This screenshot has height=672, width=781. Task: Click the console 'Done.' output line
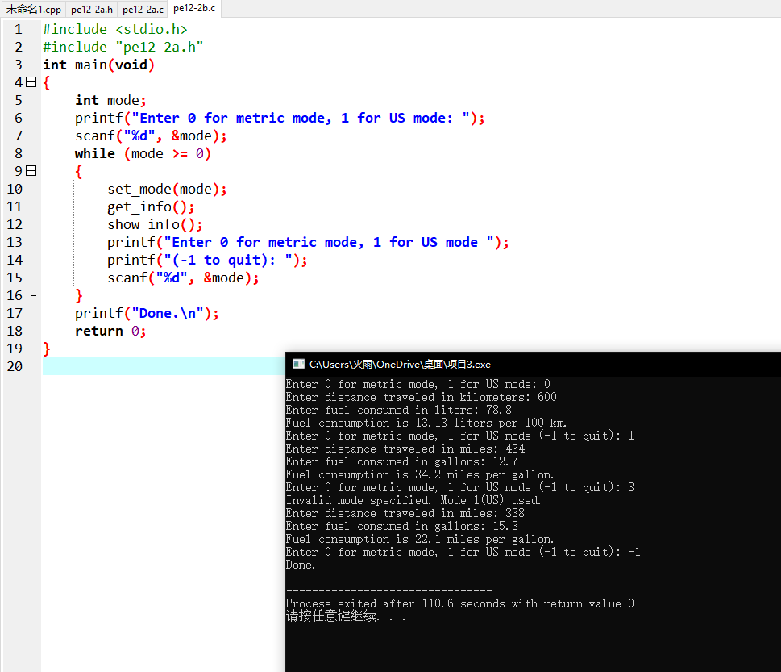301,566
